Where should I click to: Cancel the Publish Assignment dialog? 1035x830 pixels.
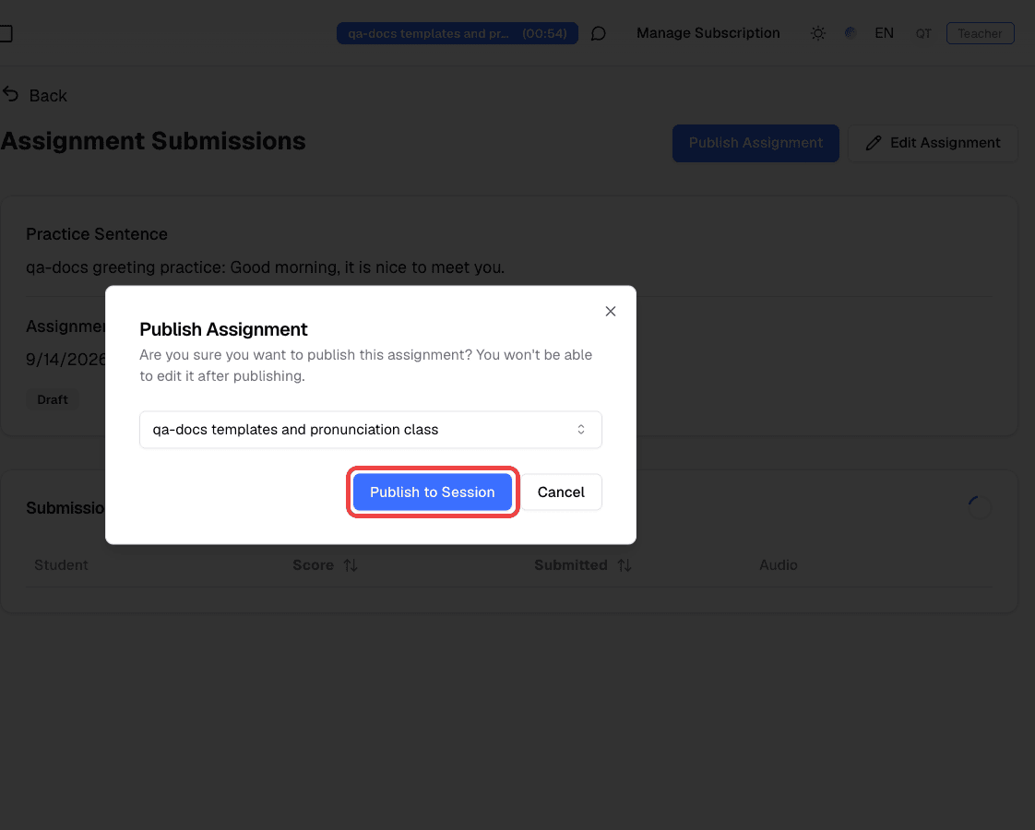click(561, 492)
